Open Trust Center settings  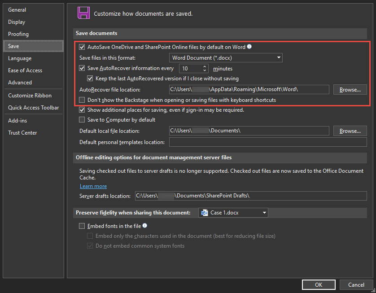click(x=34, y=133)
